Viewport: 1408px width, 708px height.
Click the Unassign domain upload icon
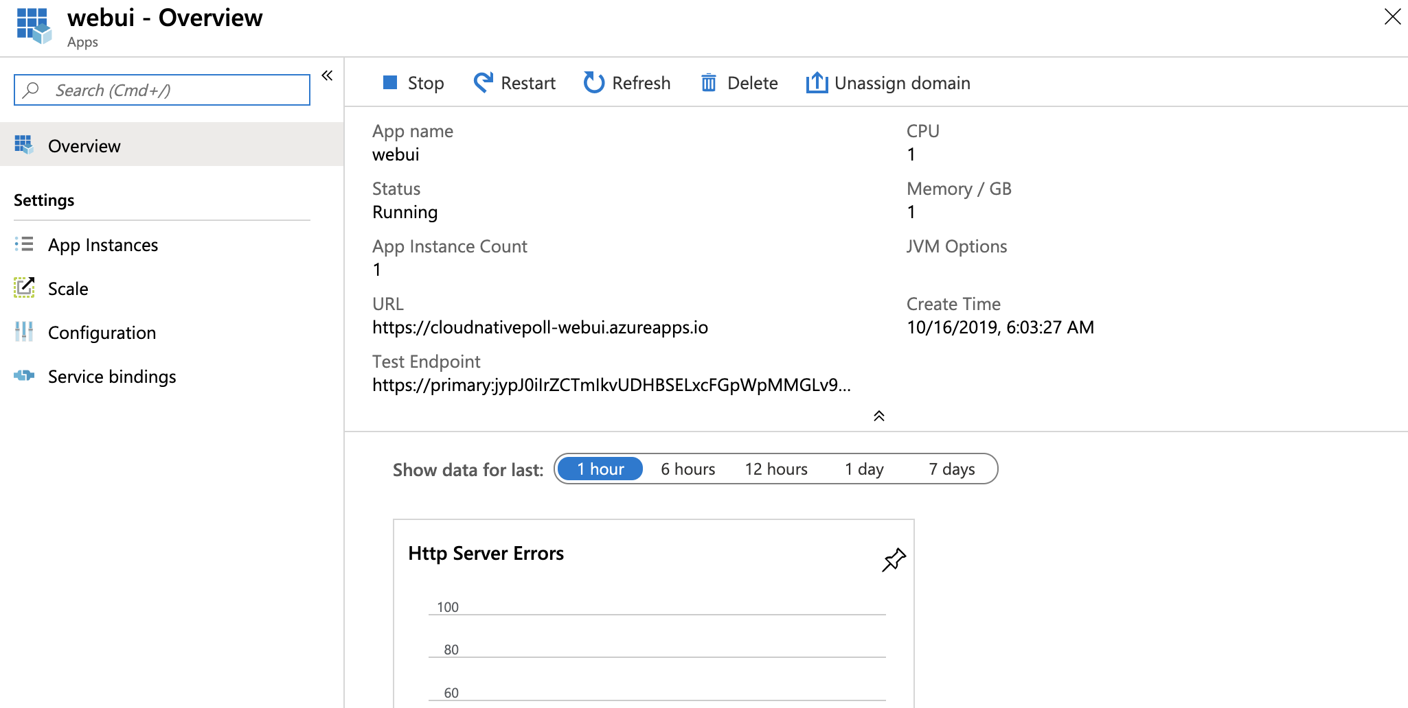point(817,82)
